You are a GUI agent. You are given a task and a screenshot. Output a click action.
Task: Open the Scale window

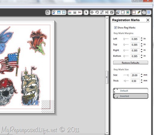point(102,12)
